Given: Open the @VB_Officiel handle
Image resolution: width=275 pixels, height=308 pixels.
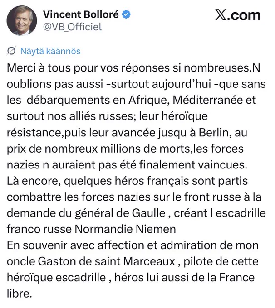Looking at the screenshot, I should click(73, 27).
